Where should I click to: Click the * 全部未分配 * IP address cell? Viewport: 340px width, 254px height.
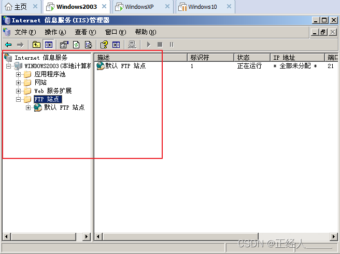pyautogui.click(x=295, y=66)
